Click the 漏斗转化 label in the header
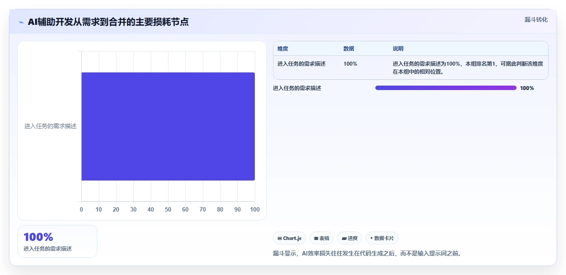566x275 pixels. tap(536, 20)
